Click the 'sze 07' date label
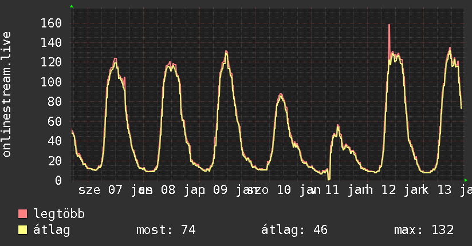Screen dimensions: 472x246 (x=100, y=190)
